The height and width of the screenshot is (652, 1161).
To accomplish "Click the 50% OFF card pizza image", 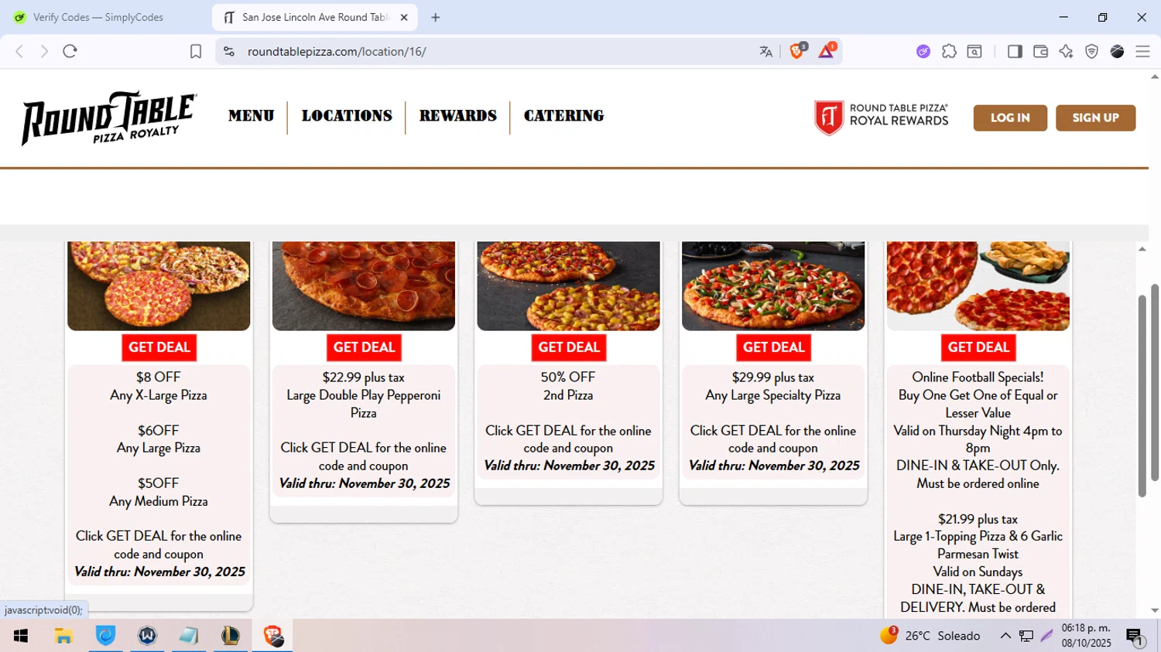I will pos(569,285).
